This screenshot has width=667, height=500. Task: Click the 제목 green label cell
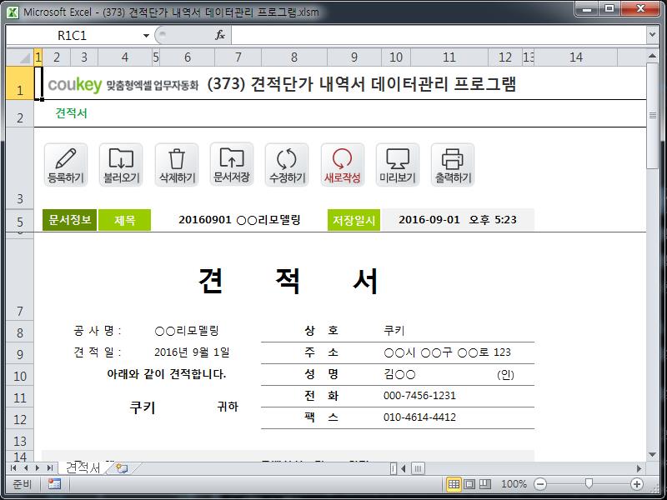click(x=124, y=220)
